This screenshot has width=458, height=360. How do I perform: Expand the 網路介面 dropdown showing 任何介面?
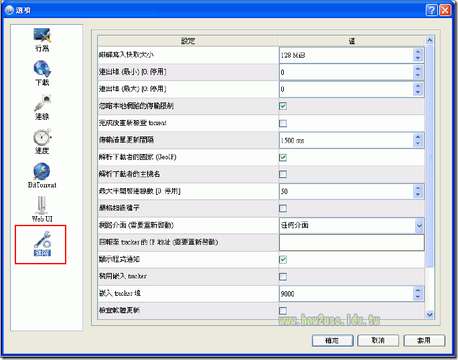[x=418, y=226]
